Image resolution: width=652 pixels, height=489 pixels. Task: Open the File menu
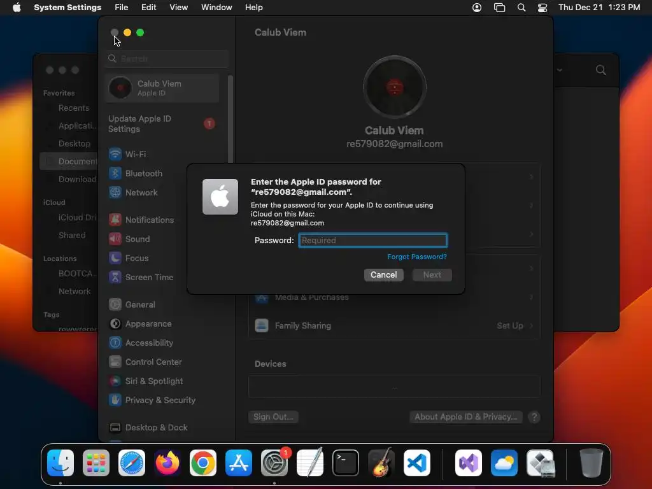click(x=122, y=8)
